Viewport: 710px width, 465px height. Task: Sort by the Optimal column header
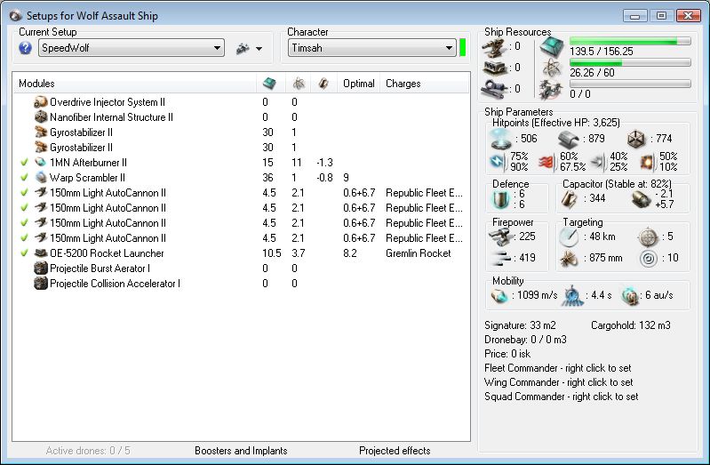pos(359,84)
